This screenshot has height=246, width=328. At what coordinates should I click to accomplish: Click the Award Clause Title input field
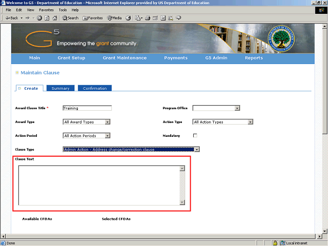(x=87, y=108)
